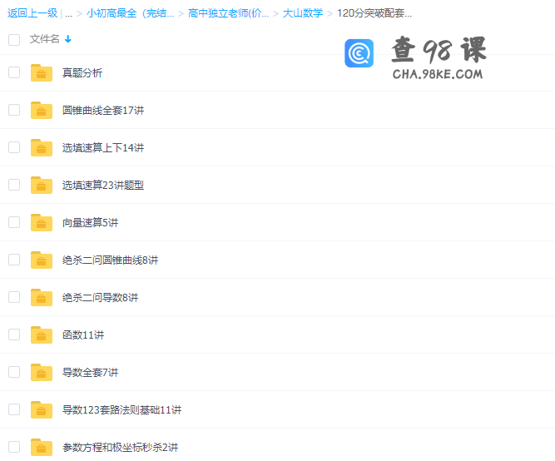Click 返回上一级 to go back

point(33,13)
